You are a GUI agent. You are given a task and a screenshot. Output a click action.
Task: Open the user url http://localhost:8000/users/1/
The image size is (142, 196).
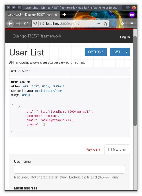click(64, 111)
